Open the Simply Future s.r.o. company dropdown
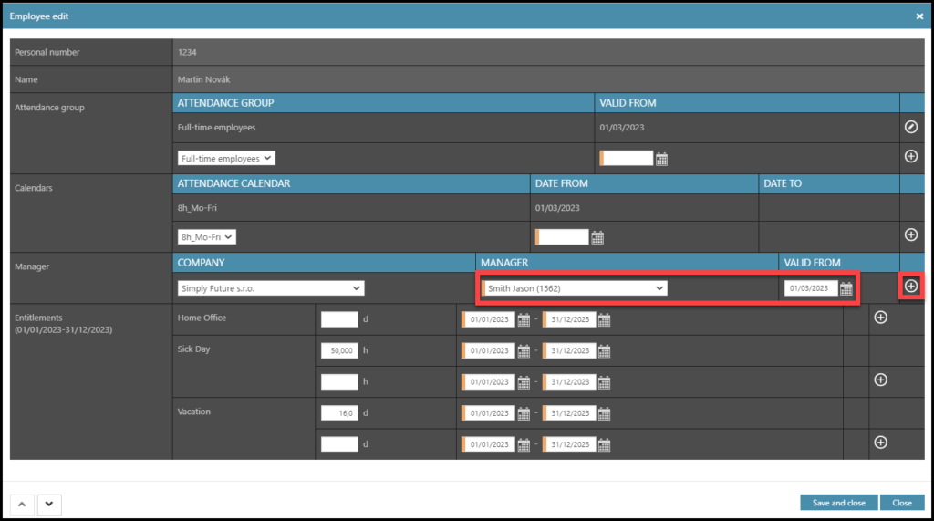The width and height of the screenshot is (934, 521). (271, 288)
